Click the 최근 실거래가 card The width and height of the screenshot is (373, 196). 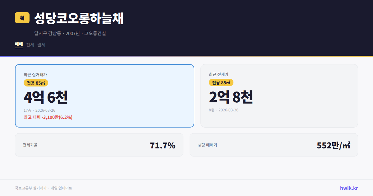click(x=104, y=95)
